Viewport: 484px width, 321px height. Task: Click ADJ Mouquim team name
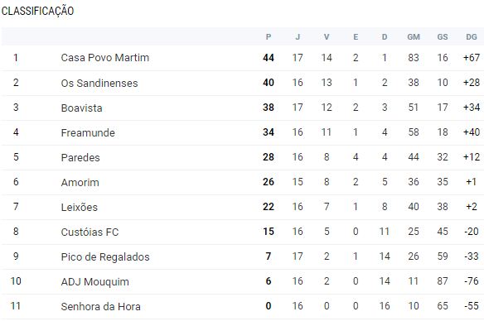[95, 281]
